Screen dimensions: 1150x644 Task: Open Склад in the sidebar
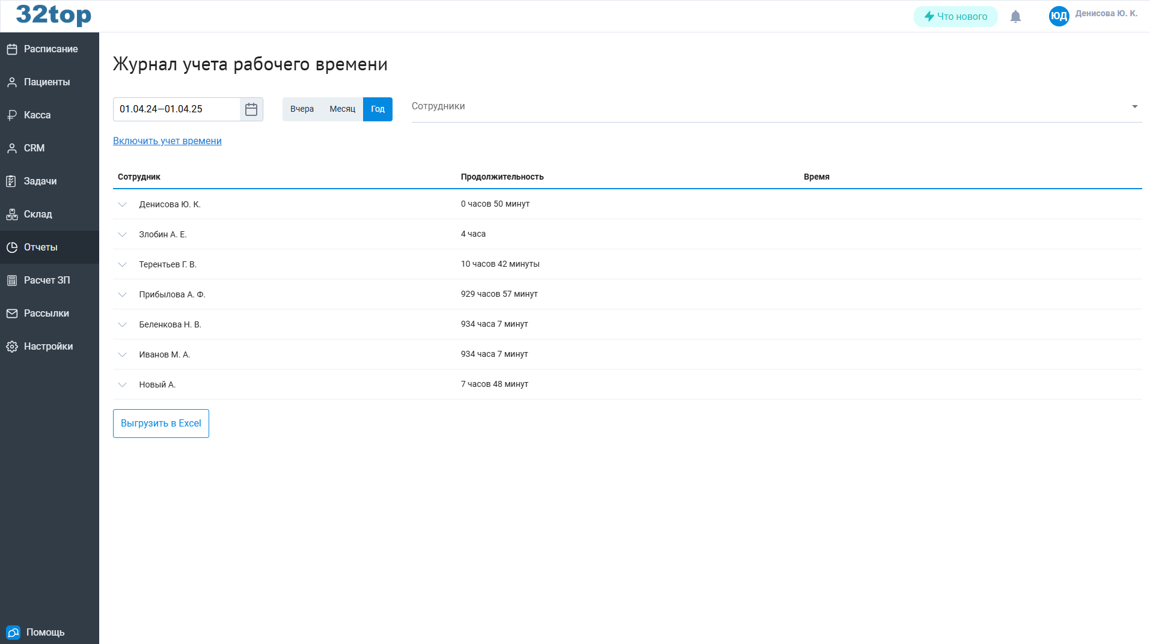[x=49, y=214]
